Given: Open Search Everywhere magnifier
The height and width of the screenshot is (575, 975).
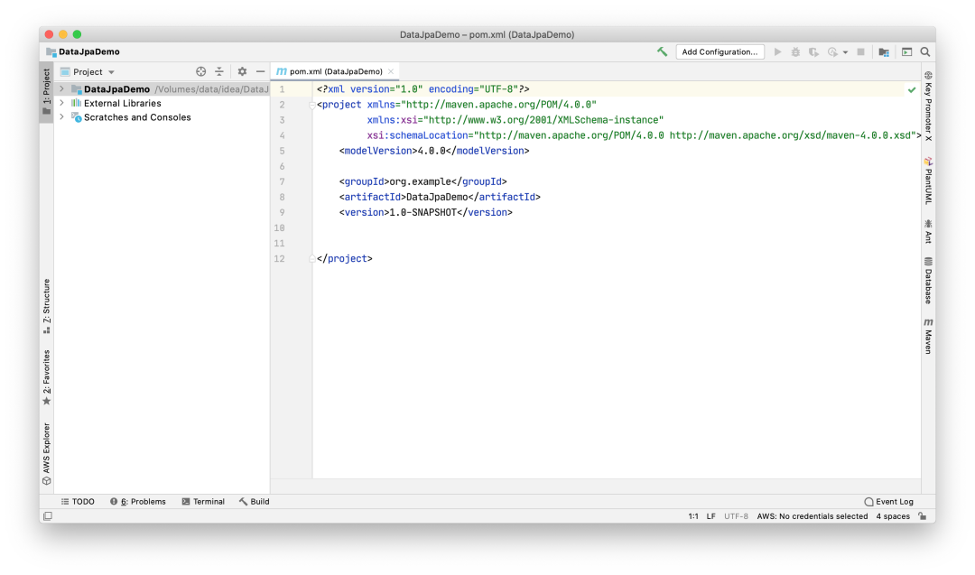Looking at the screenshot, I should click(925, 51).
